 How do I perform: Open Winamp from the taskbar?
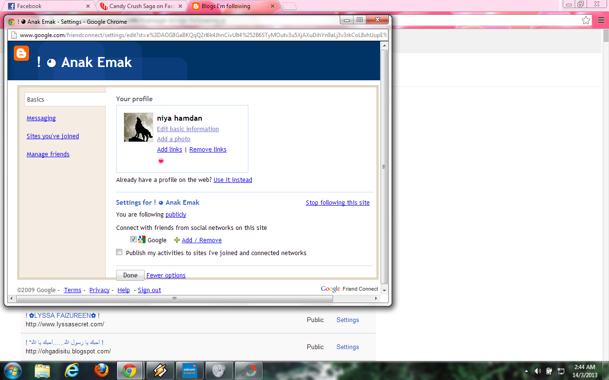[x=160, y=370]
